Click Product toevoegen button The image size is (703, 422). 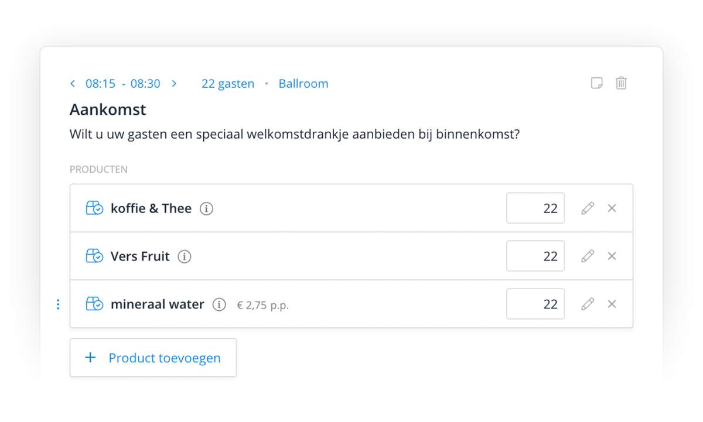click(153, 358)
